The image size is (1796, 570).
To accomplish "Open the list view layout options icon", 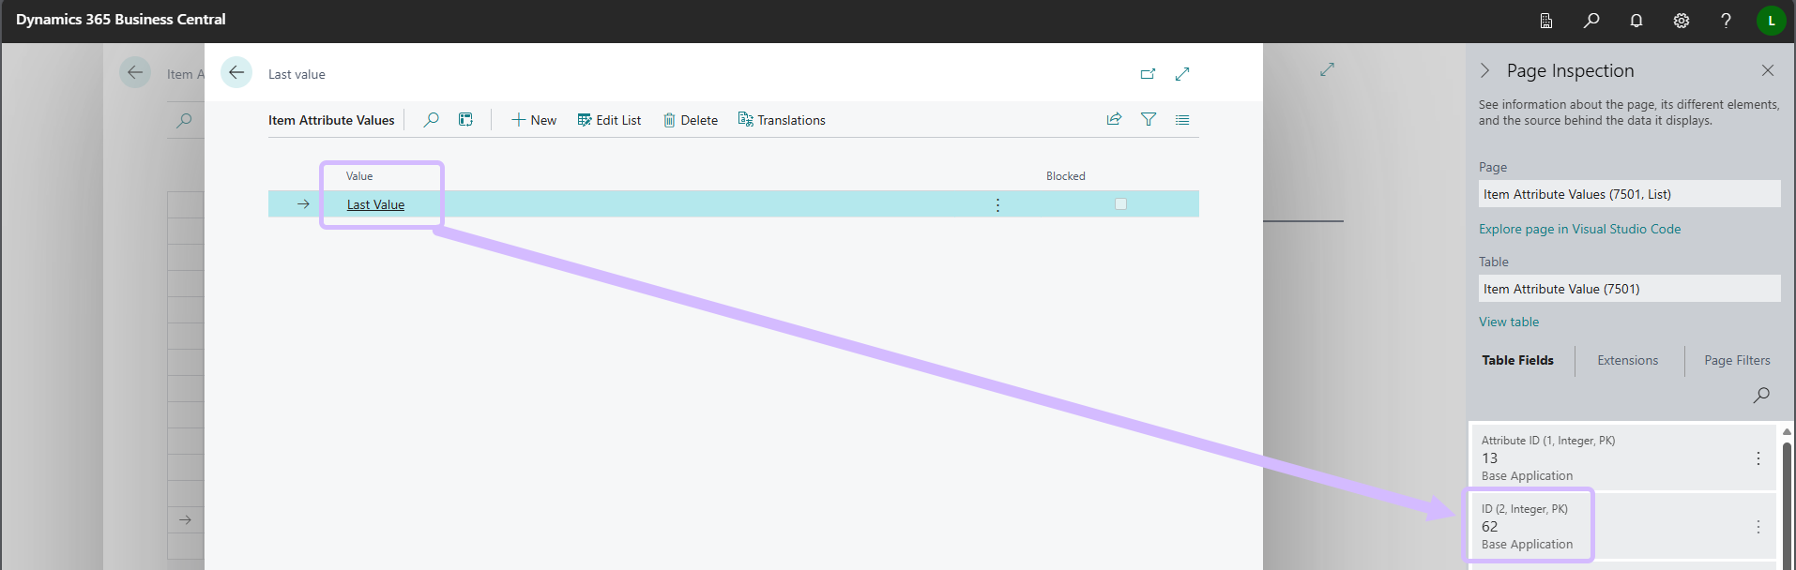I will pyautogui.click(x=1182, y=120).
